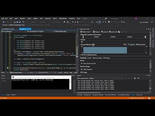
Task: Open the FILE menu
Action: tap(6, 19)
